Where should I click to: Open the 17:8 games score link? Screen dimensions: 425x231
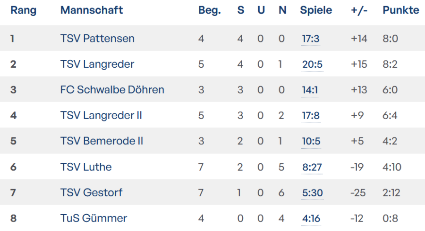[x=311, y=115]
